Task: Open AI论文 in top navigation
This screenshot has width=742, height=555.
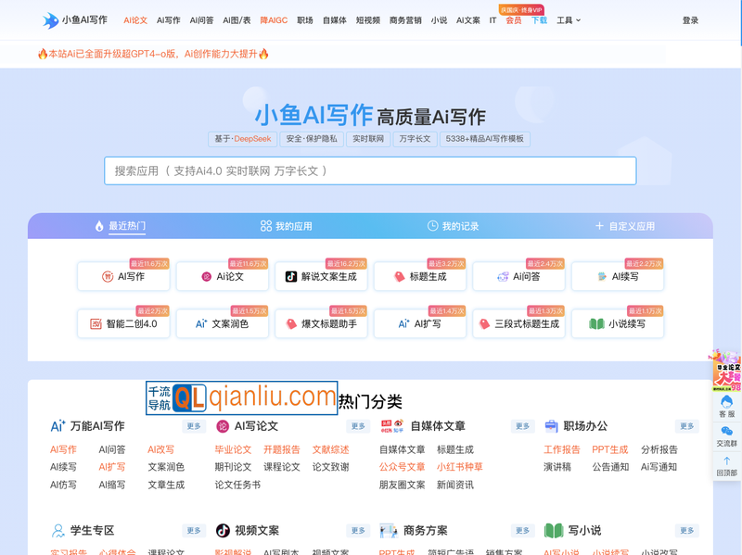Action: point(135,20)
